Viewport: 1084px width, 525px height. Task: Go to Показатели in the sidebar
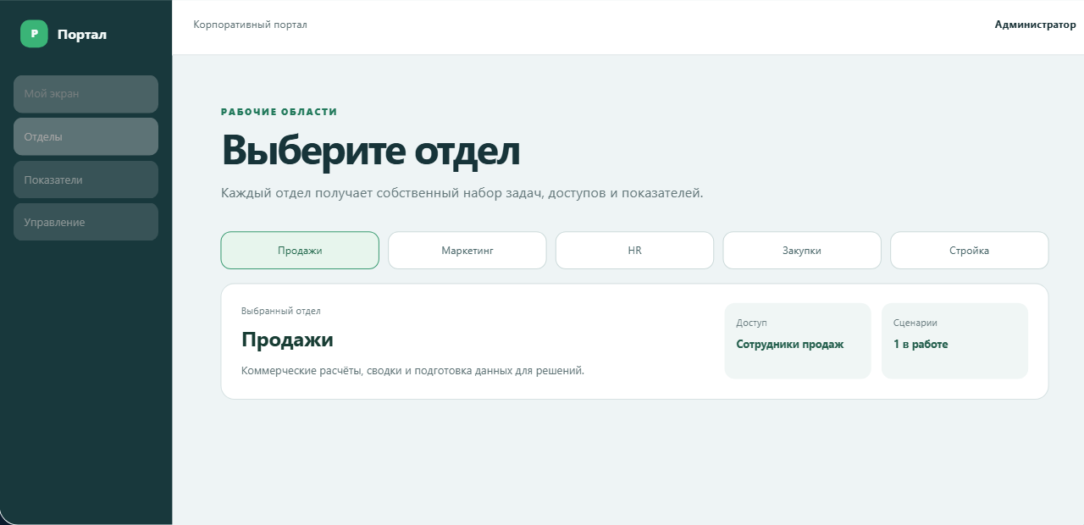click(86, 180)
